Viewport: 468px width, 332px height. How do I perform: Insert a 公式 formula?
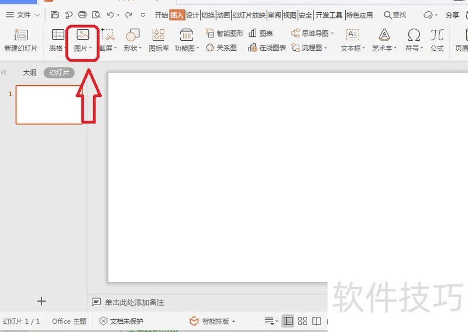pyautogui.click(x=437, y=40)
